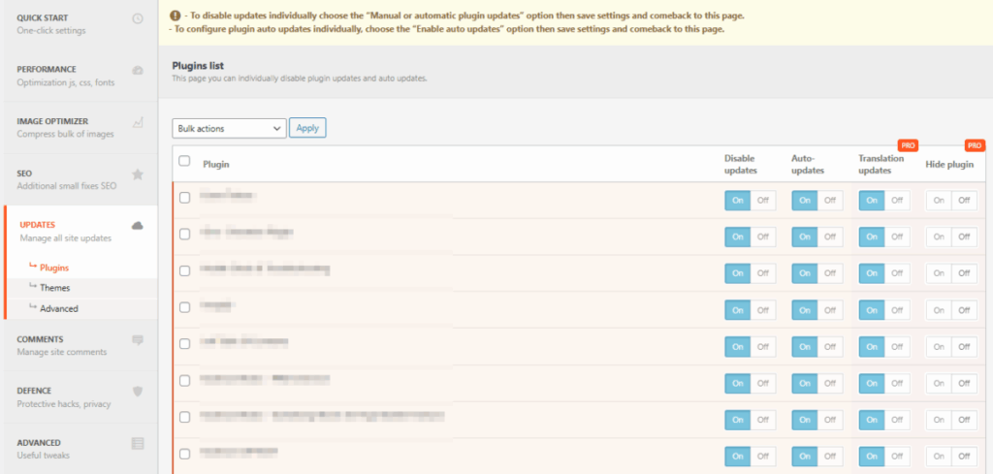
Task: Click the Advanced list icon
Action: click(138, 443)
